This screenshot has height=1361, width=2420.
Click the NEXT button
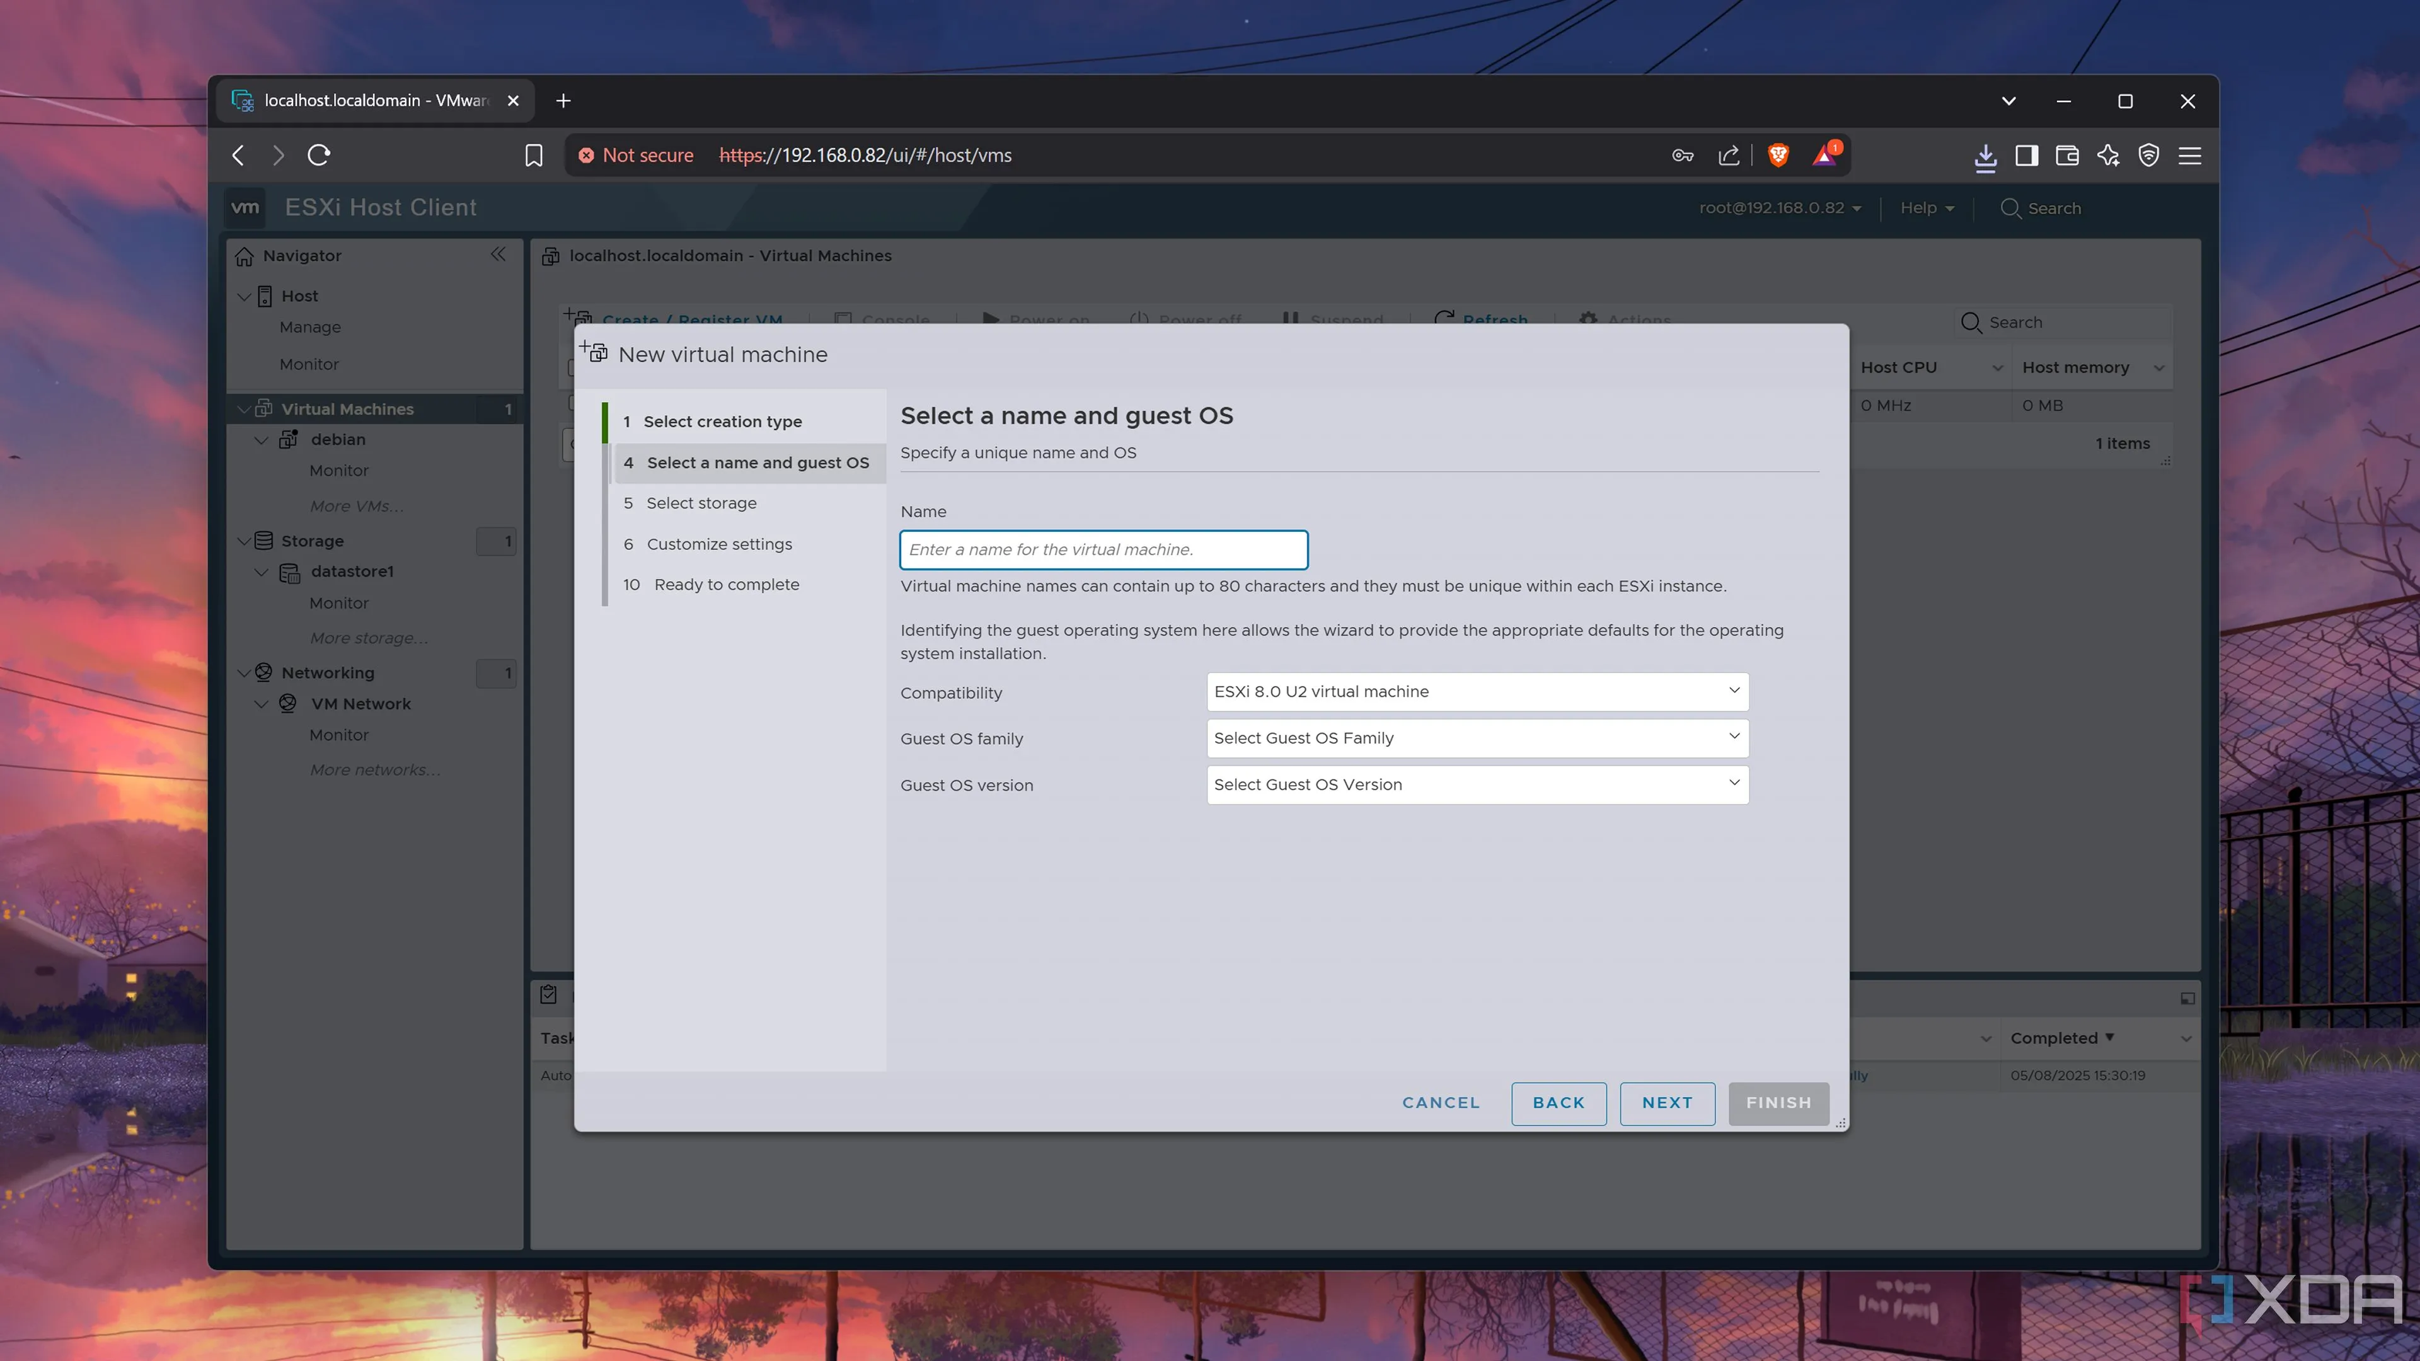click(1666, 1103)
